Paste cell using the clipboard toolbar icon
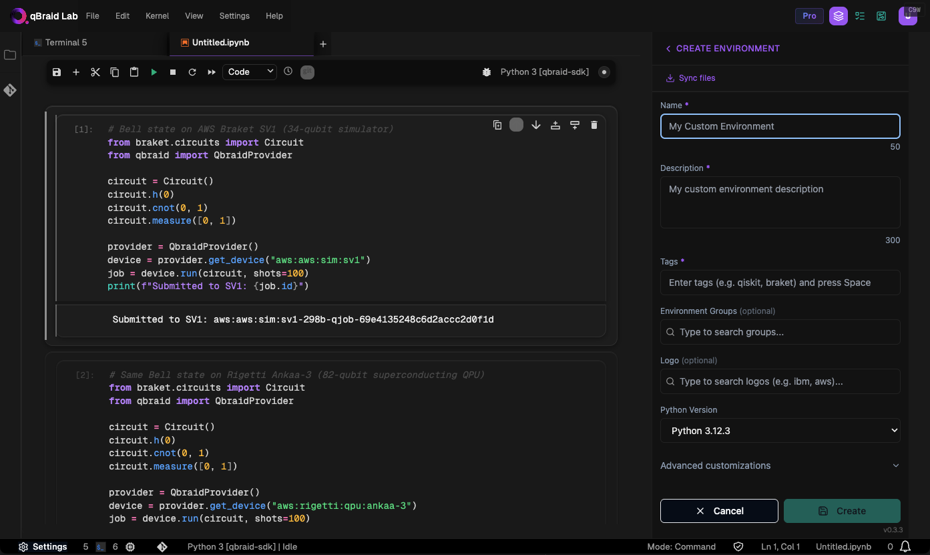Image resolution: width=930 pixels, height=555 pixels. coord(134,72)
